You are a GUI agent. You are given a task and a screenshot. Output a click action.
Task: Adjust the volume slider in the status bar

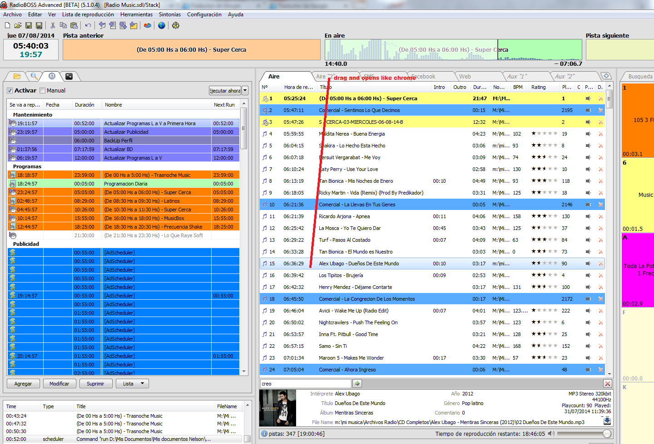(x=585, y=434)
